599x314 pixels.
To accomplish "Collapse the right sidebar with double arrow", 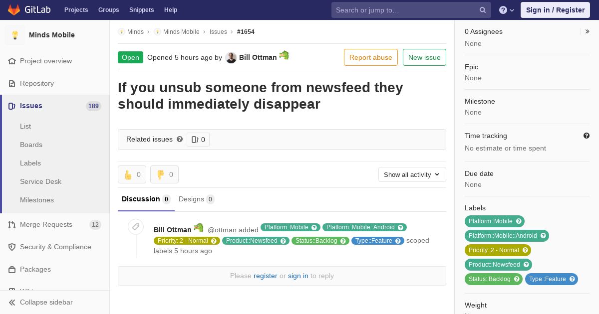I will [588, 31].
